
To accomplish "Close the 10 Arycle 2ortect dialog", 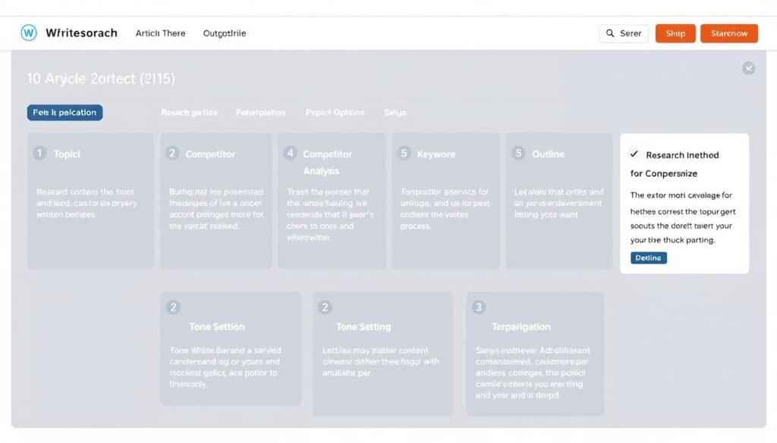I will click(749, 68).
